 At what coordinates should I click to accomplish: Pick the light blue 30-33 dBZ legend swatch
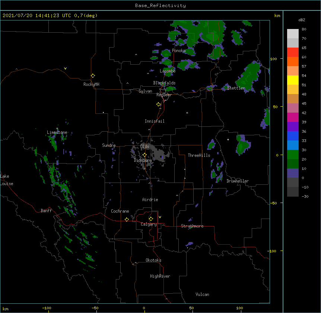[x=293, y=145]
